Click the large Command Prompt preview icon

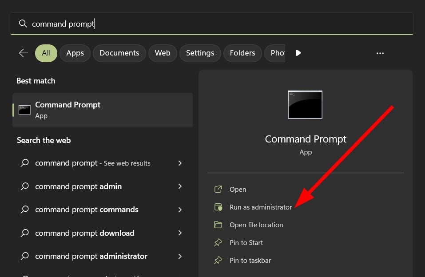pos(305,105)
